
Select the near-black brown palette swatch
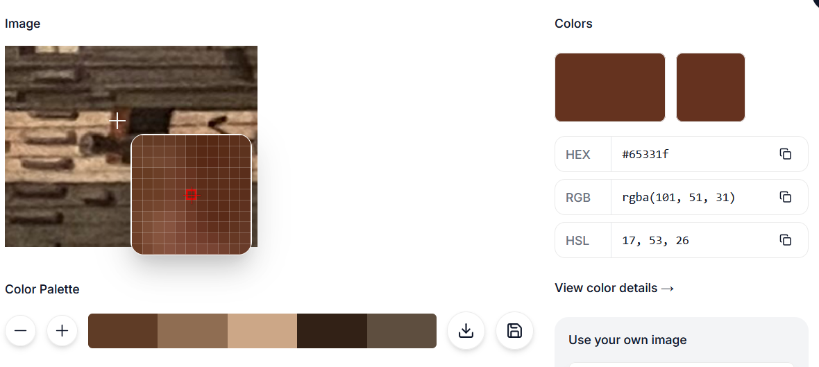pos(332,331)
